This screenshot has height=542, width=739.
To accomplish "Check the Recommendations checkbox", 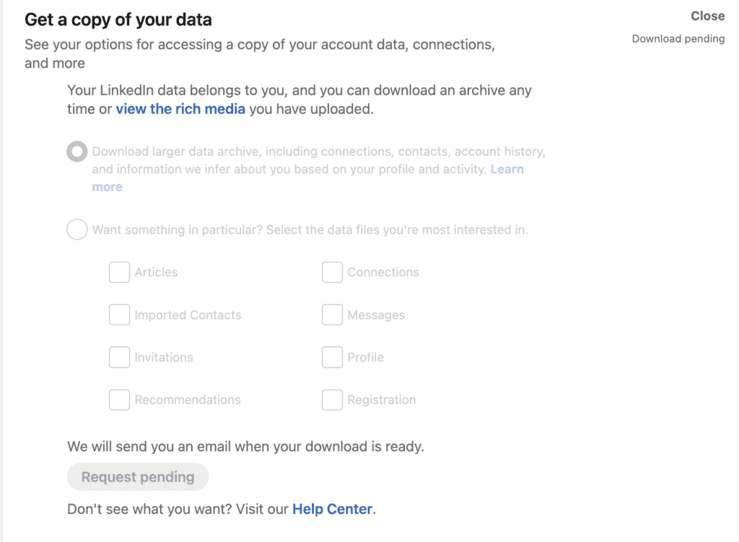I will (119, 400).
